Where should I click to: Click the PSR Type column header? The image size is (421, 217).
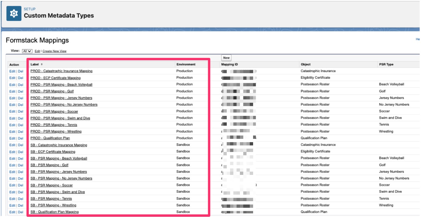coord(386,64)
